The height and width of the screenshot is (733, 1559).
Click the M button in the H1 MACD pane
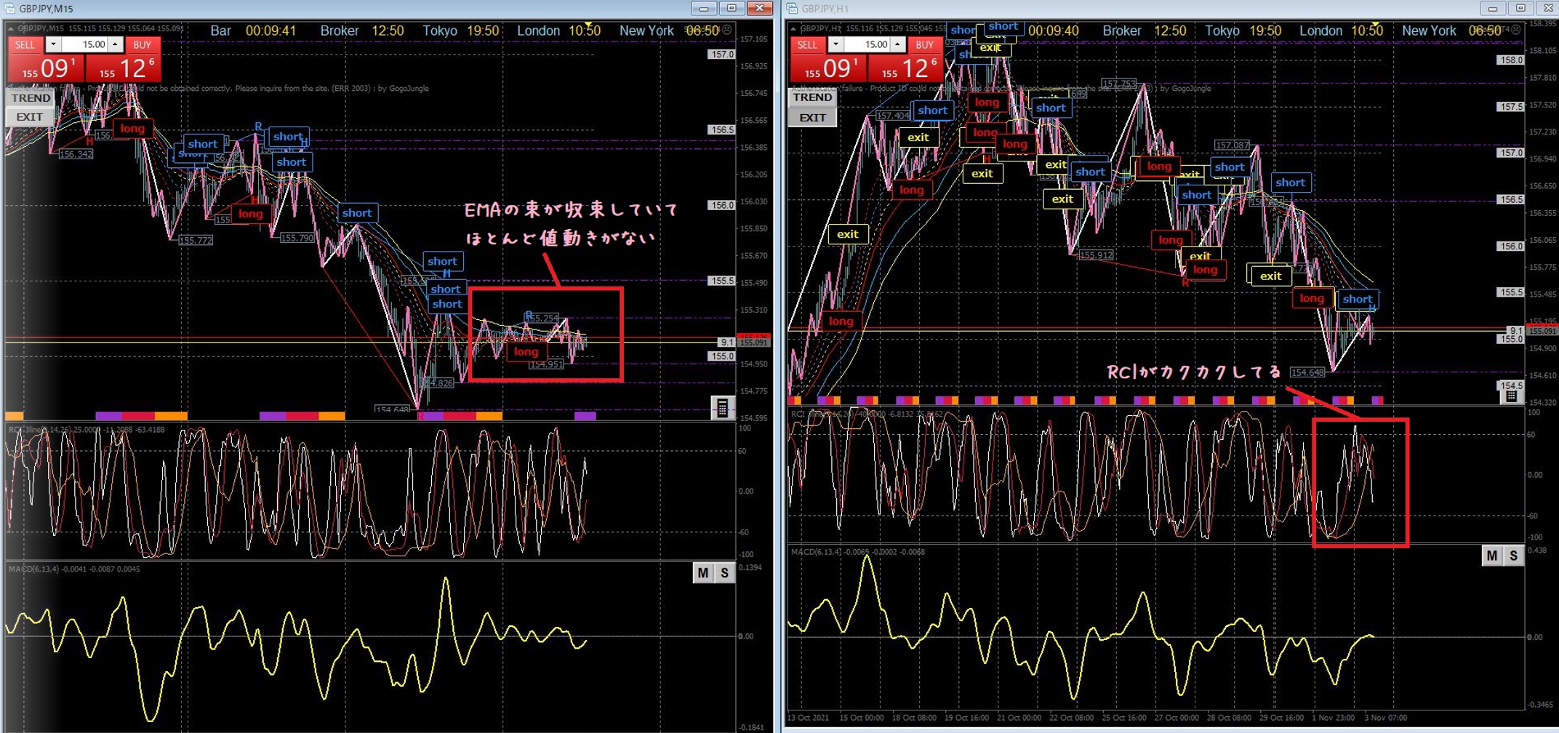1492,556
